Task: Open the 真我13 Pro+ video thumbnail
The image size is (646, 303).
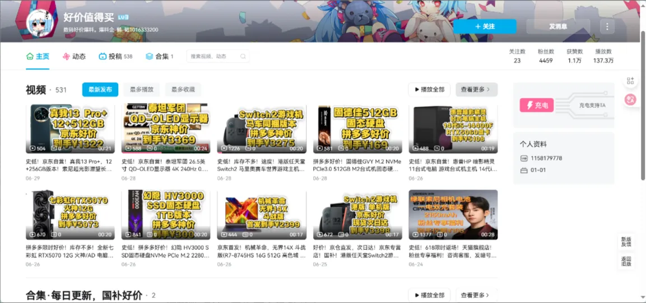Action: click(x=70, y=128)
